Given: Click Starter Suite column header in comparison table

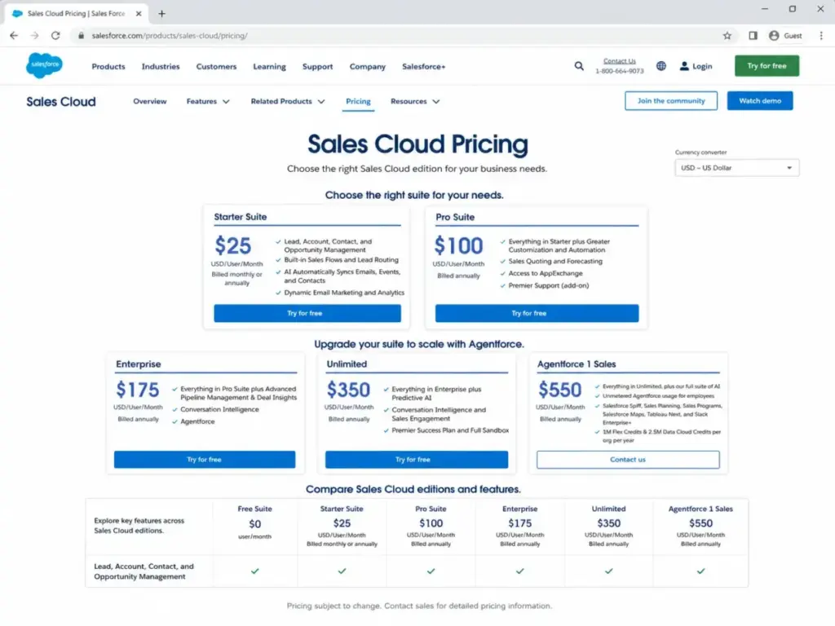Looking at the screenshot, I should (x=342, y=509).
